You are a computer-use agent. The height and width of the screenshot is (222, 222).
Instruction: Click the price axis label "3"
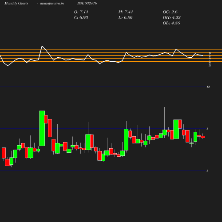point(207,171)
